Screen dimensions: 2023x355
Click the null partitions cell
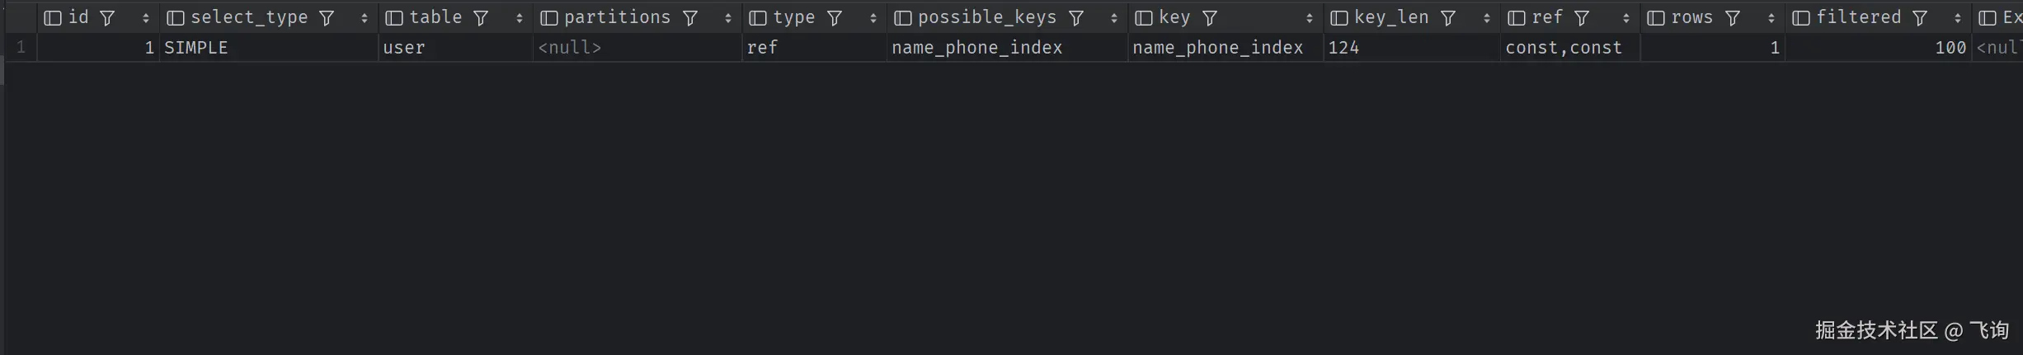(637, 48)
